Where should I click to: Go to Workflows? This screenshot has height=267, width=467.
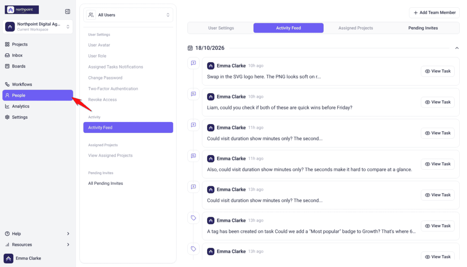[37, 84]
